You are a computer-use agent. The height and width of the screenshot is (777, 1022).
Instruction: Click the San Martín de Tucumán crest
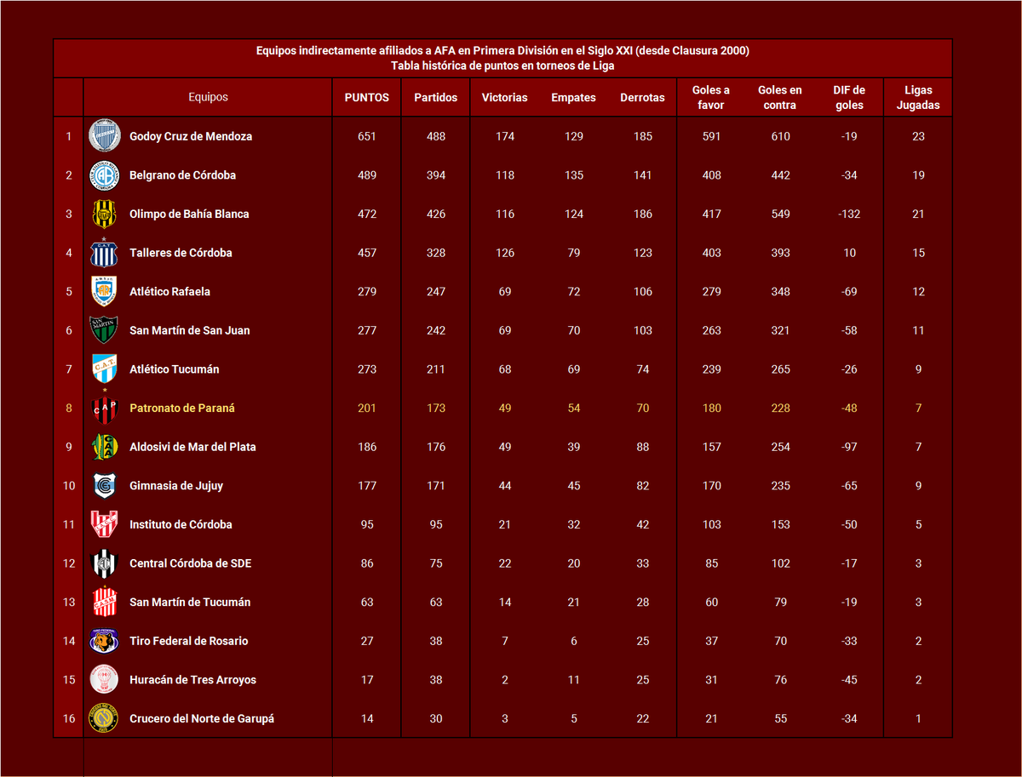(105, 602)
